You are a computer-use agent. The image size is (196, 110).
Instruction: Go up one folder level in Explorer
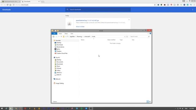click(61, 37)
